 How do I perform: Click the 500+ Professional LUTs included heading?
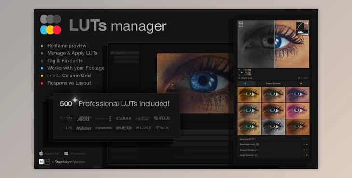114,103
